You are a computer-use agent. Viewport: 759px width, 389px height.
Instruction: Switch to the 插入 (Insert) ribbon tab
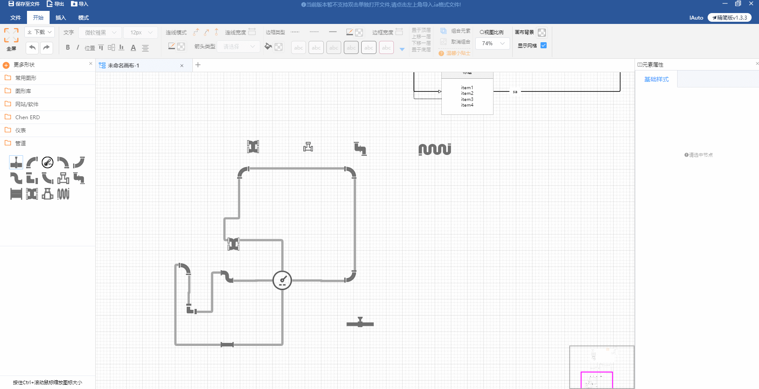60,18
